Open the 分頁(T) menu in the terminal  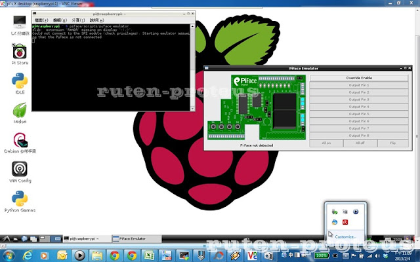pyautogui.click(x=78, y=20)
